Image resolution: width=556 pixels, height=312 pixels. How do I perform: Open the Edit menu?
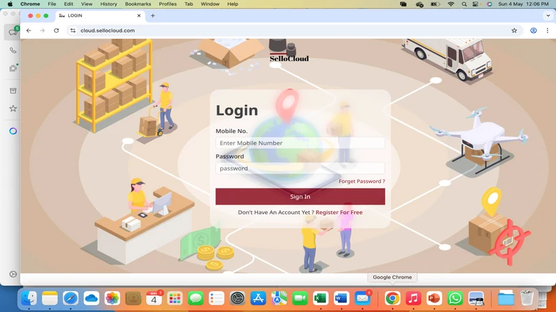click(68, 4)
